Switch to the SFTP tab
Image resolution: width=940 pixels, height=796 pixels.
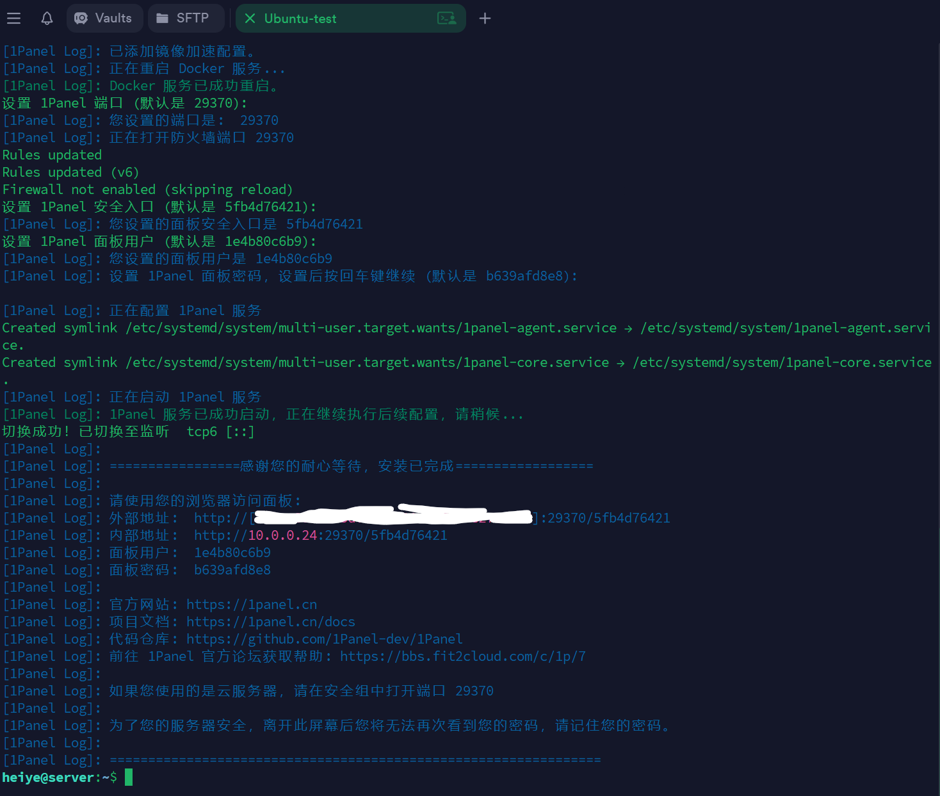click(x=192, y=19)
